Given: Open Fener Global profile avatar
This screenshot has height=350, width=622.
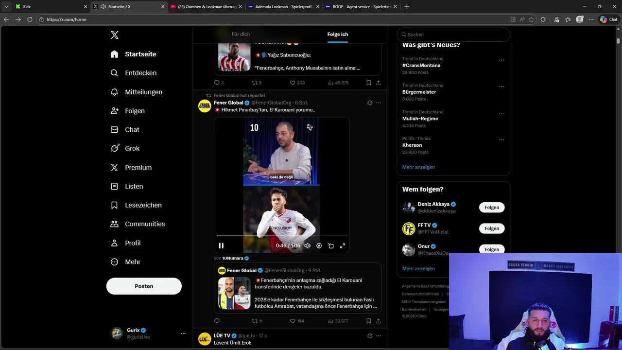Looking at the screenshot, I should click(x=205, y=106).
